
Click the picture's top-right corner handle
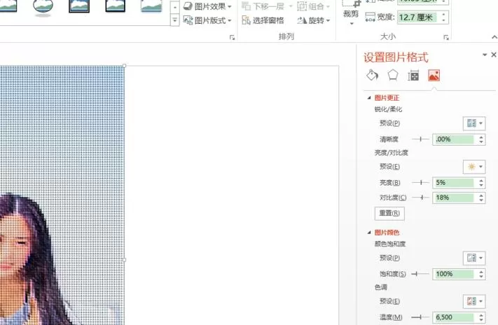coord(124,66)
